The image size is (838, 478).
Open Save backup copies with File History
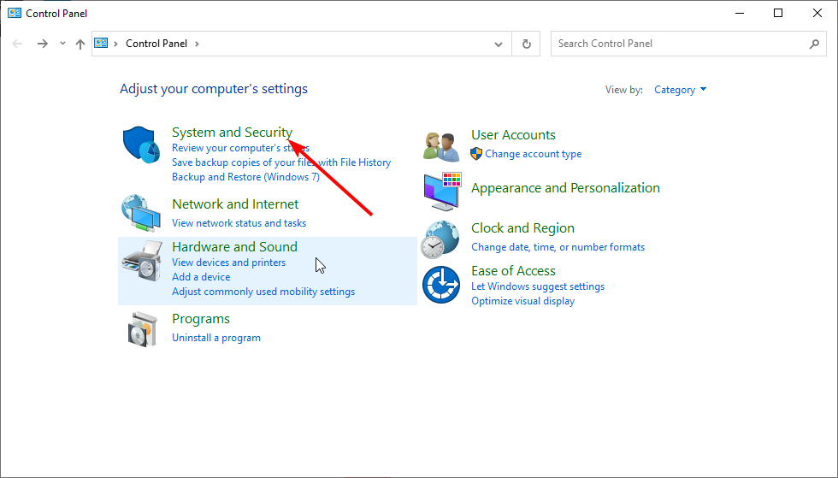point(281,162)
